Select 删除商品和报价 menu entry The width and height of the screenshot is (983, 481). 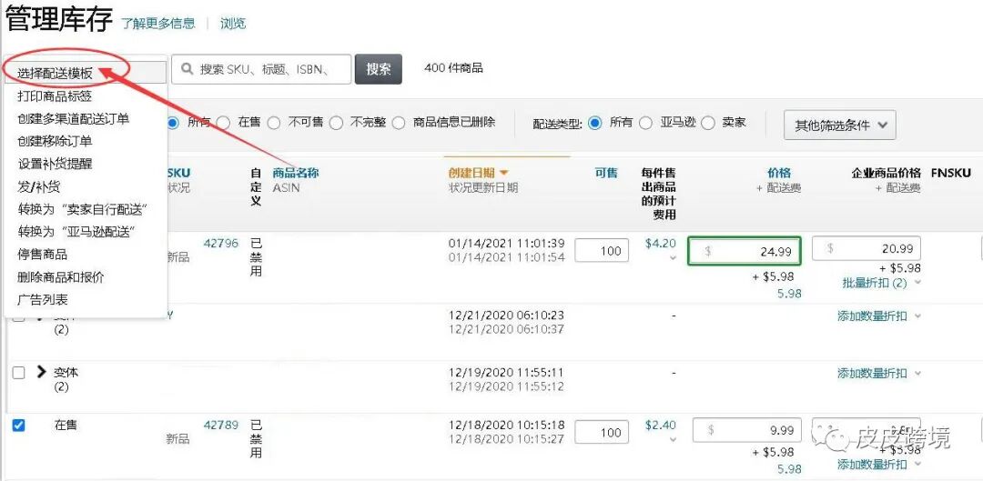tap(61, 276)
